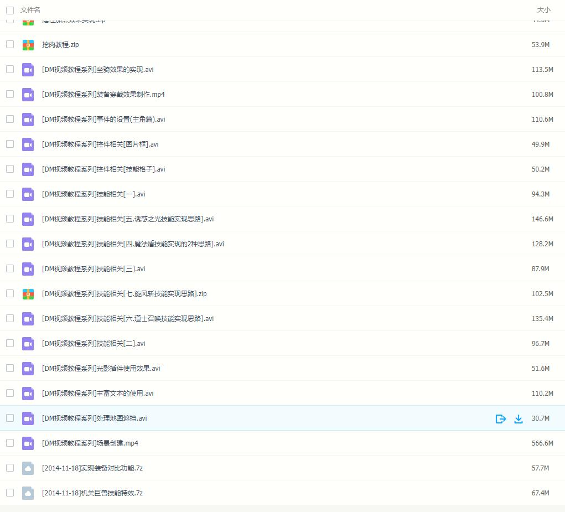The width and height of the screenshot is (565, 512).
Task: Click video icon of 处理地图遮挡.avi
Action: (28, 418)
